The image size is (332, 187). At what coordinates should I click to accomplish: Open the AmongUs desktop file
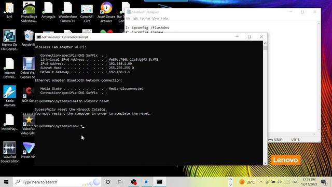[48, 9]
